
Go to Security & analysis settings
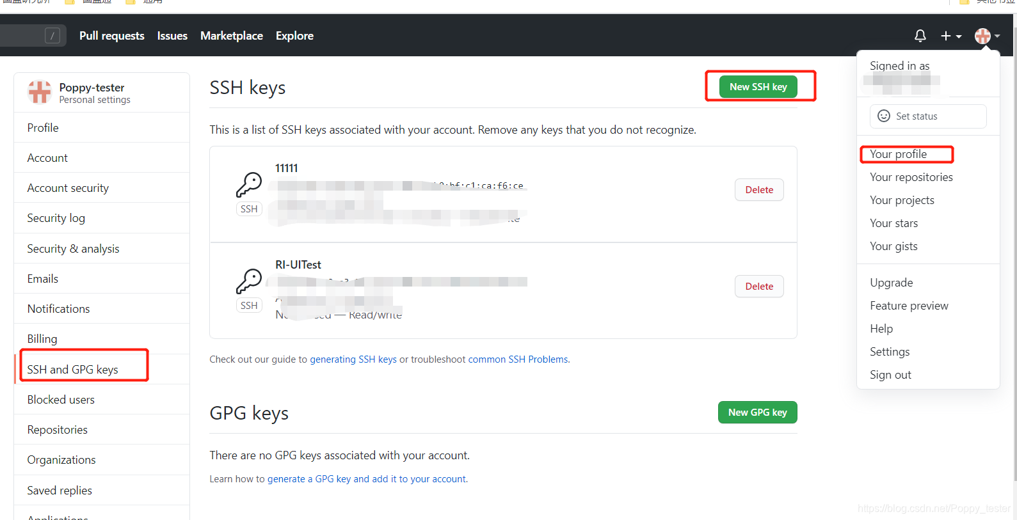[x=102, y=249]
